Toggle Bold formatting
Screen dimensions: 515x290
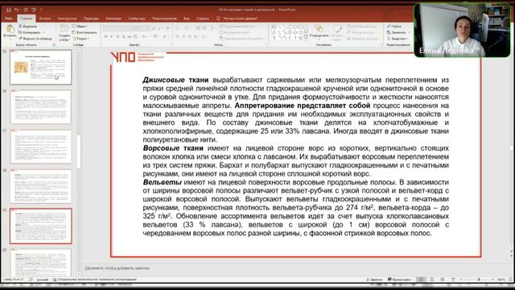[x=105, y=36]
